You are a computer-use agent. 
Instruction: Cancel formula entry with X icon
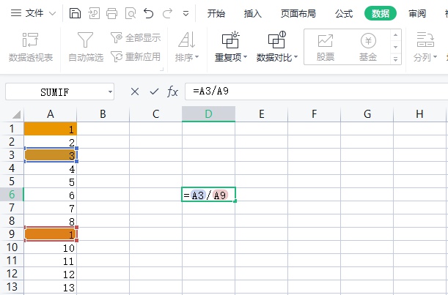[135, 92]
